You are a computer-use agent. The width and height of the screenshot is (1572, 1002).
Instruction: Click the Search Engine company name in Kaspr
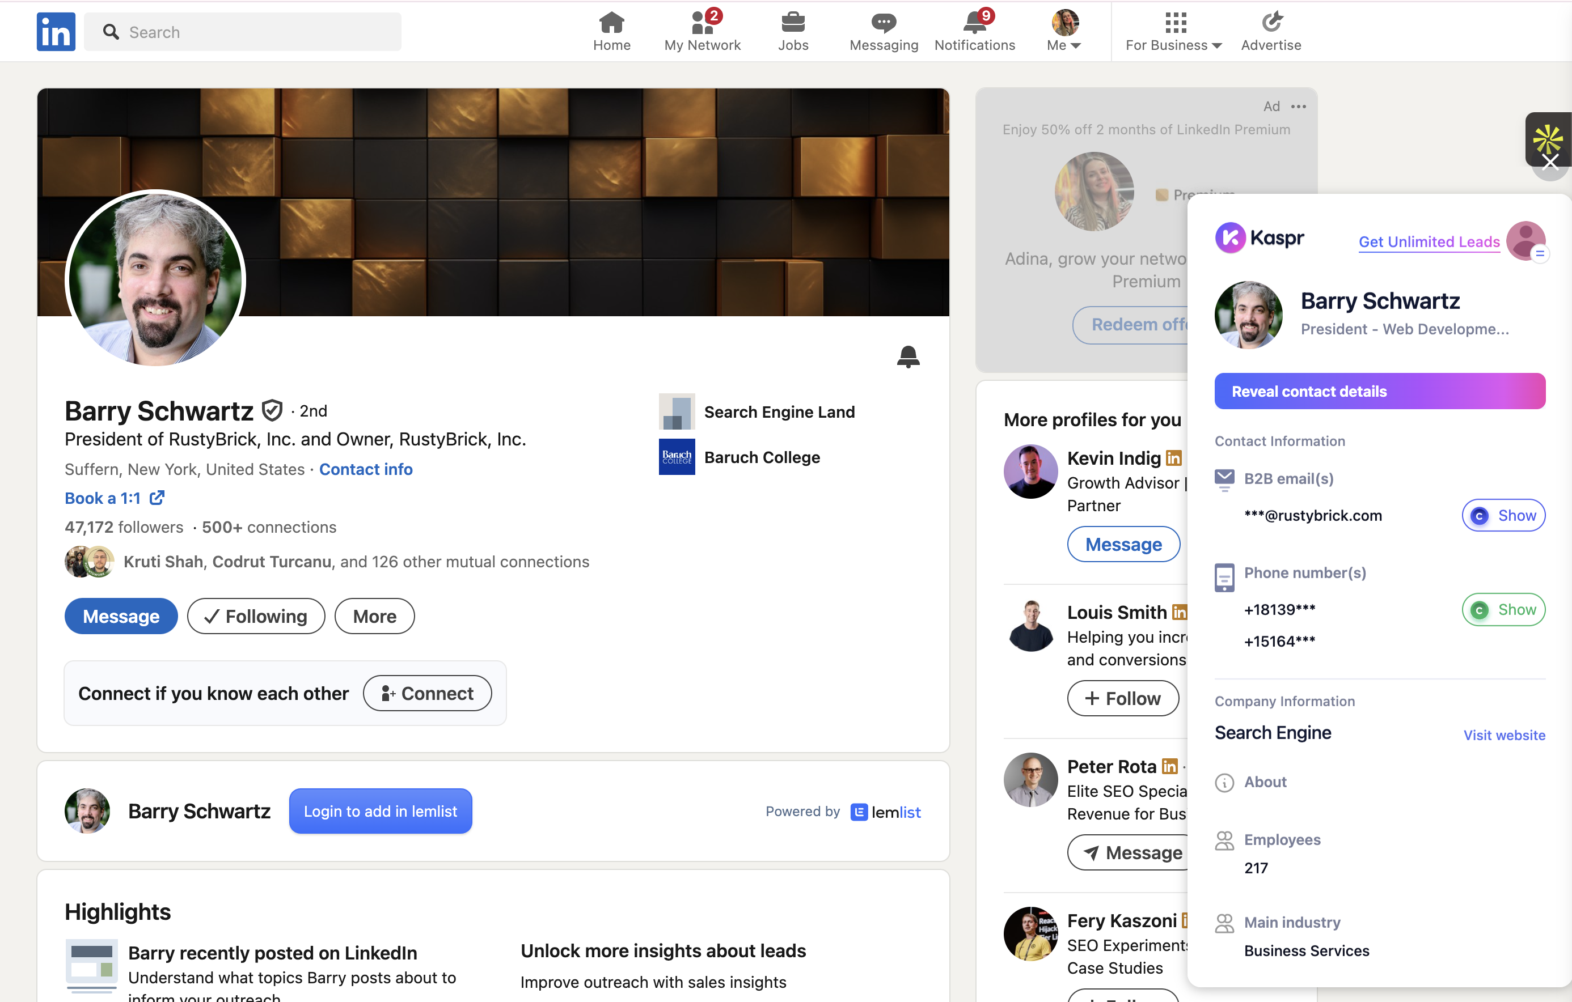click(x=1273, y=733)
